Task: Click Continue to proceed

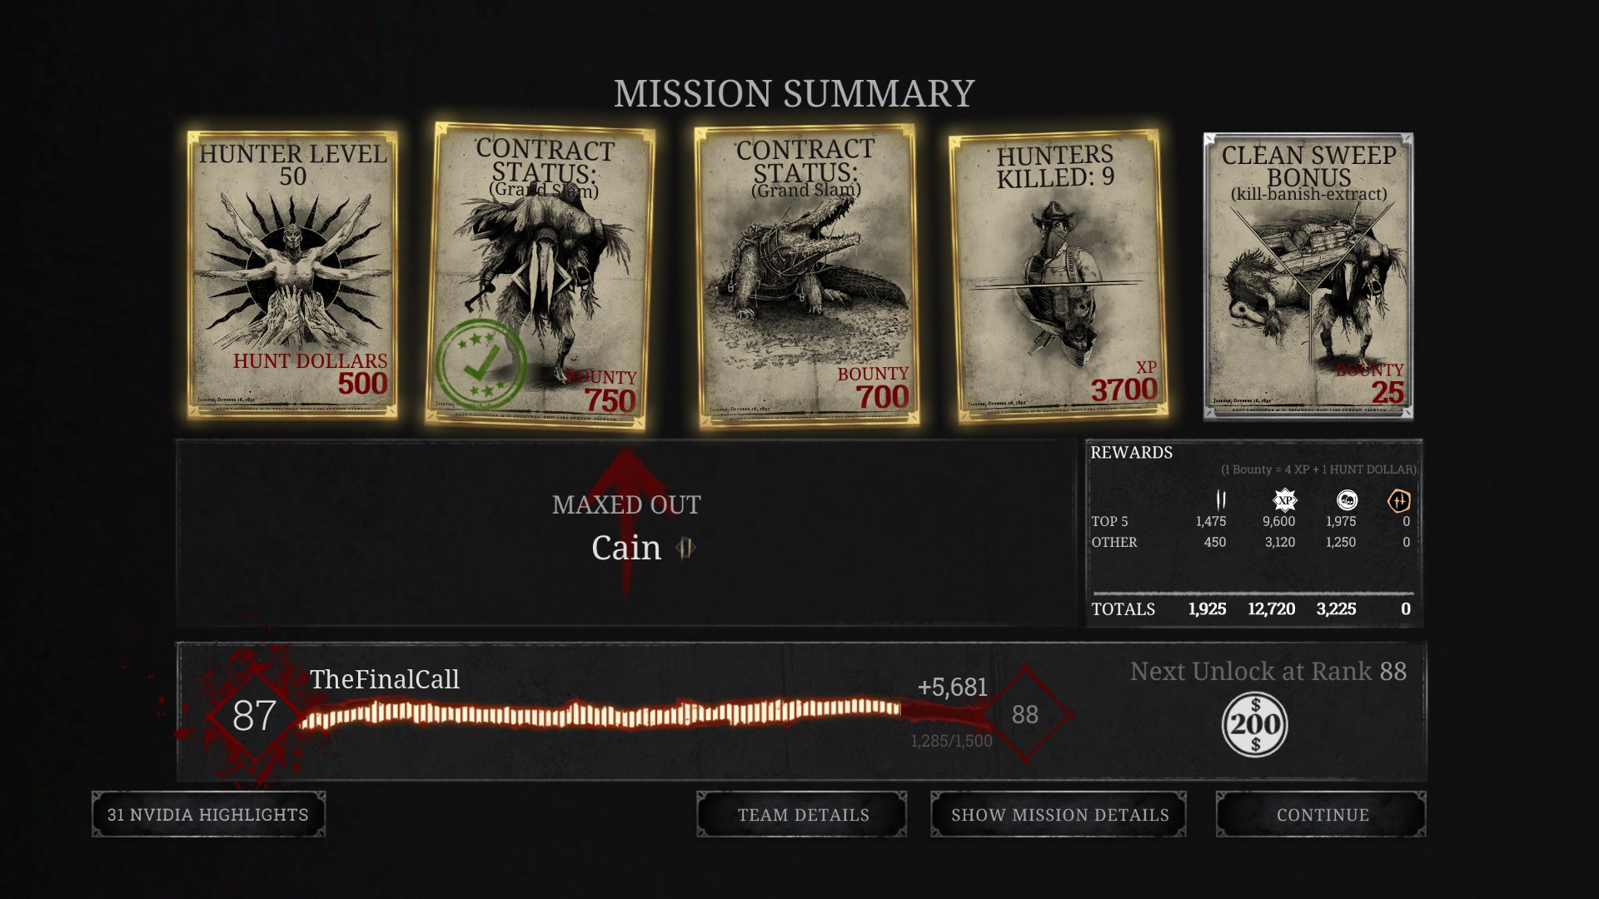Action: 1321,814
